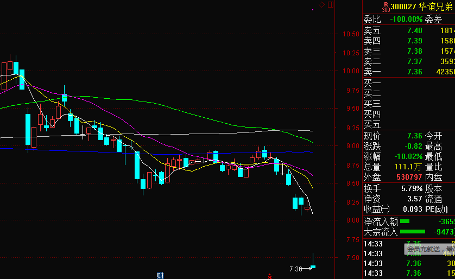Screen dimensions: 455x279
Task: Click the 委差 label
Action: pos(433,20)
